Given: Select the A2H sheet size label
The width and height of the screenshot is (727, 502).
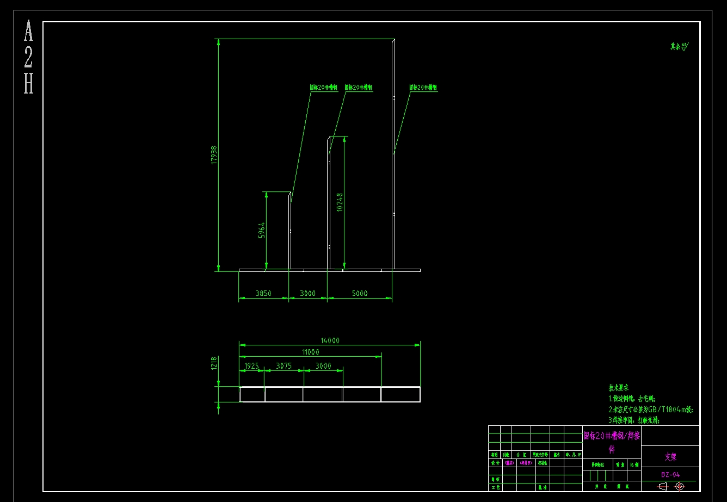Looking at the screenshot, I should (x=28, y=57).
